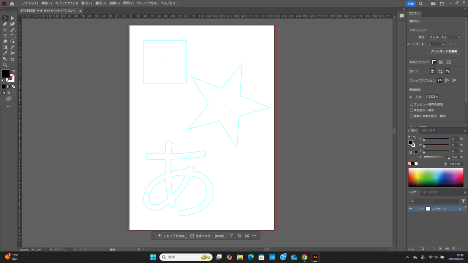
Task: Enable 角を拡大・縮小 checkbox
Action: pos(411,110)
